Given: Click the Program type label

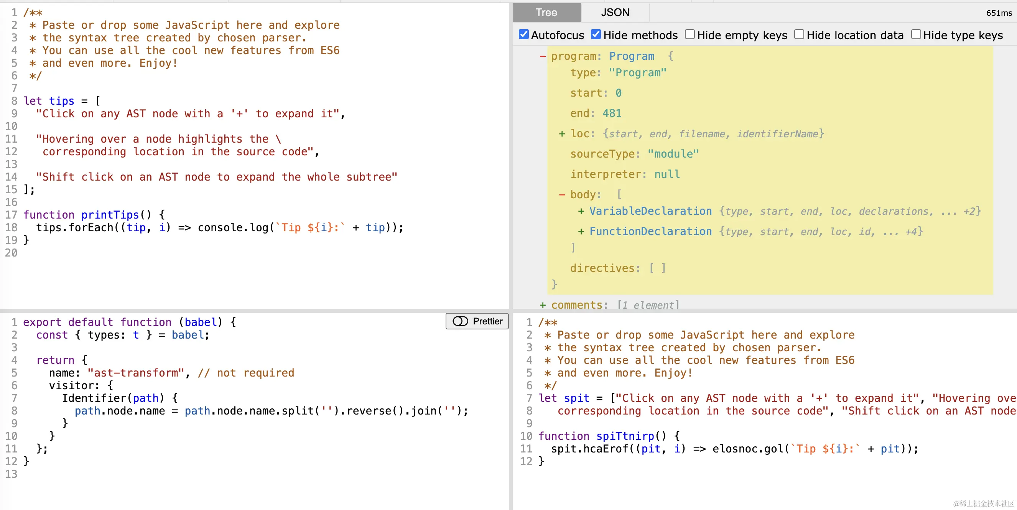Looking at the screenshot, I should click(x=631, y=56).
